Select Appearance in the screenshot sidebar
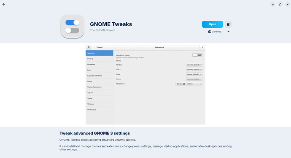Screen dimensions: 291x158 pyautogui.click(x=100, y=53)
